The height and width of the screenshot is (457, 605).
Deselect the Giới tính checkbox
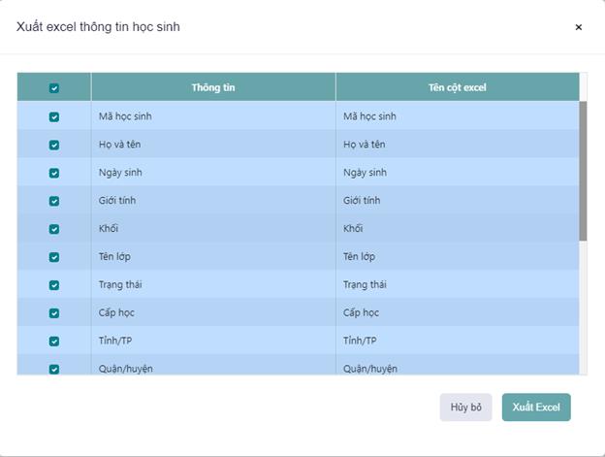(54, 201)
